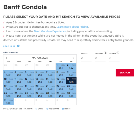Select March 1 priced from $61
The image size is (138, 116).
point(61,67)
